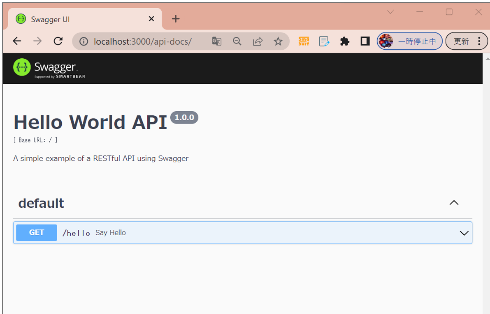Open the share icon next to the star

258,41
